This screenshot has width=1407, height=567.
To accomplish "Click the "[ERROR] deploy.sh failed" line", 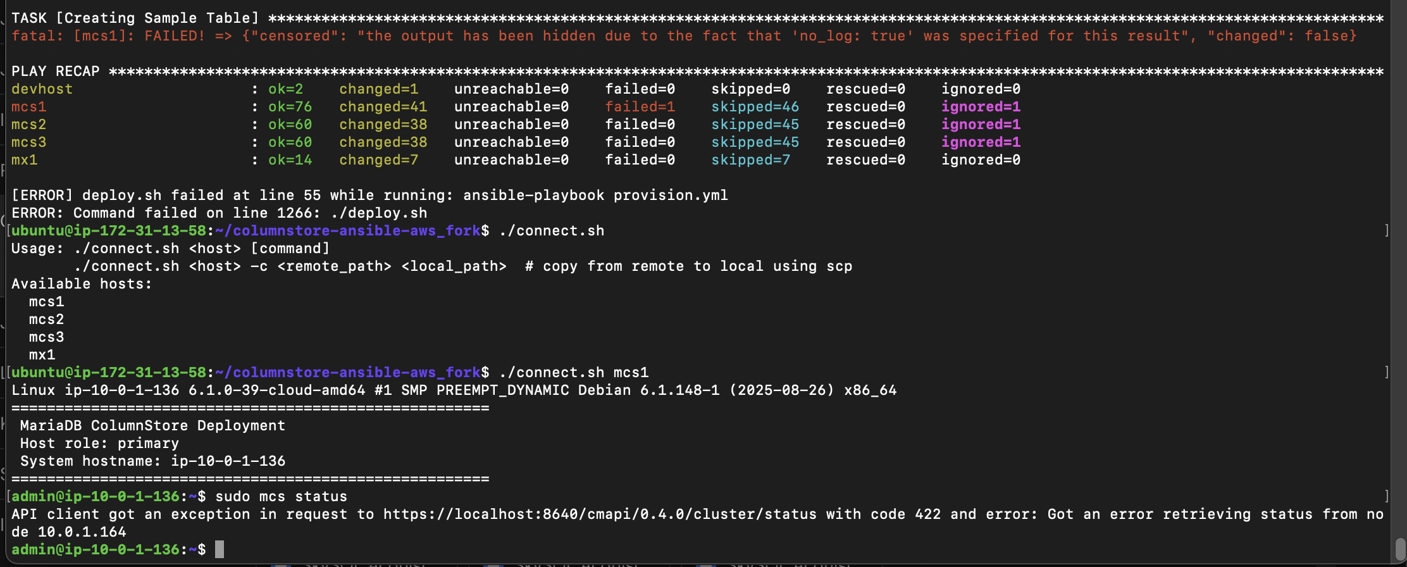I will tap(369, 196).
